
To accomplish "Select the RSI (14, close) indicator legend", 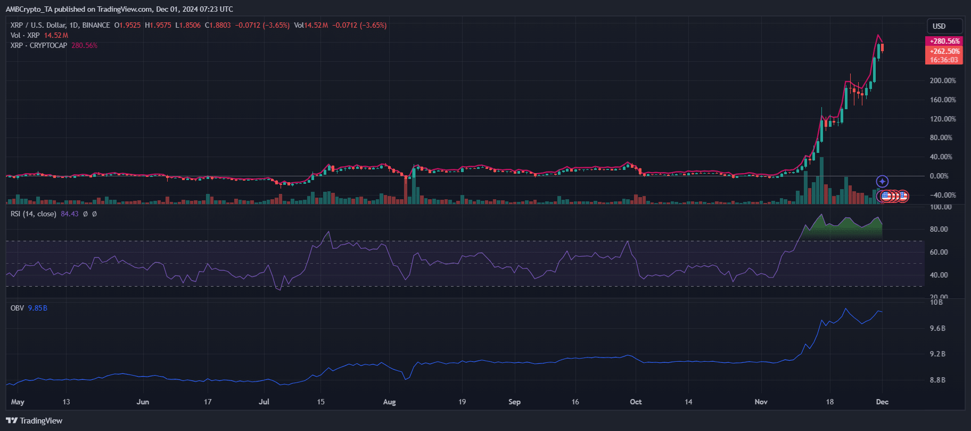I will pos(34,214).
